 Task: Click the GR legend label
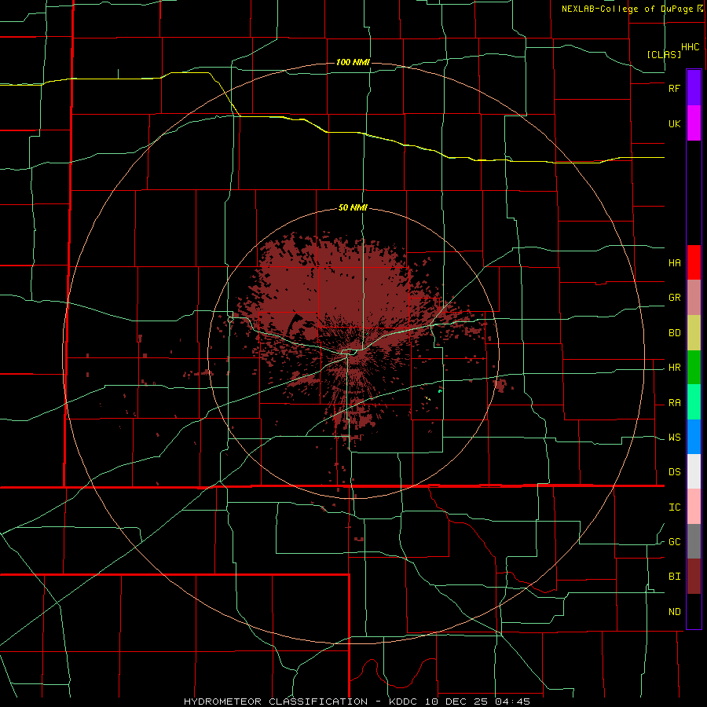(674, 298)
